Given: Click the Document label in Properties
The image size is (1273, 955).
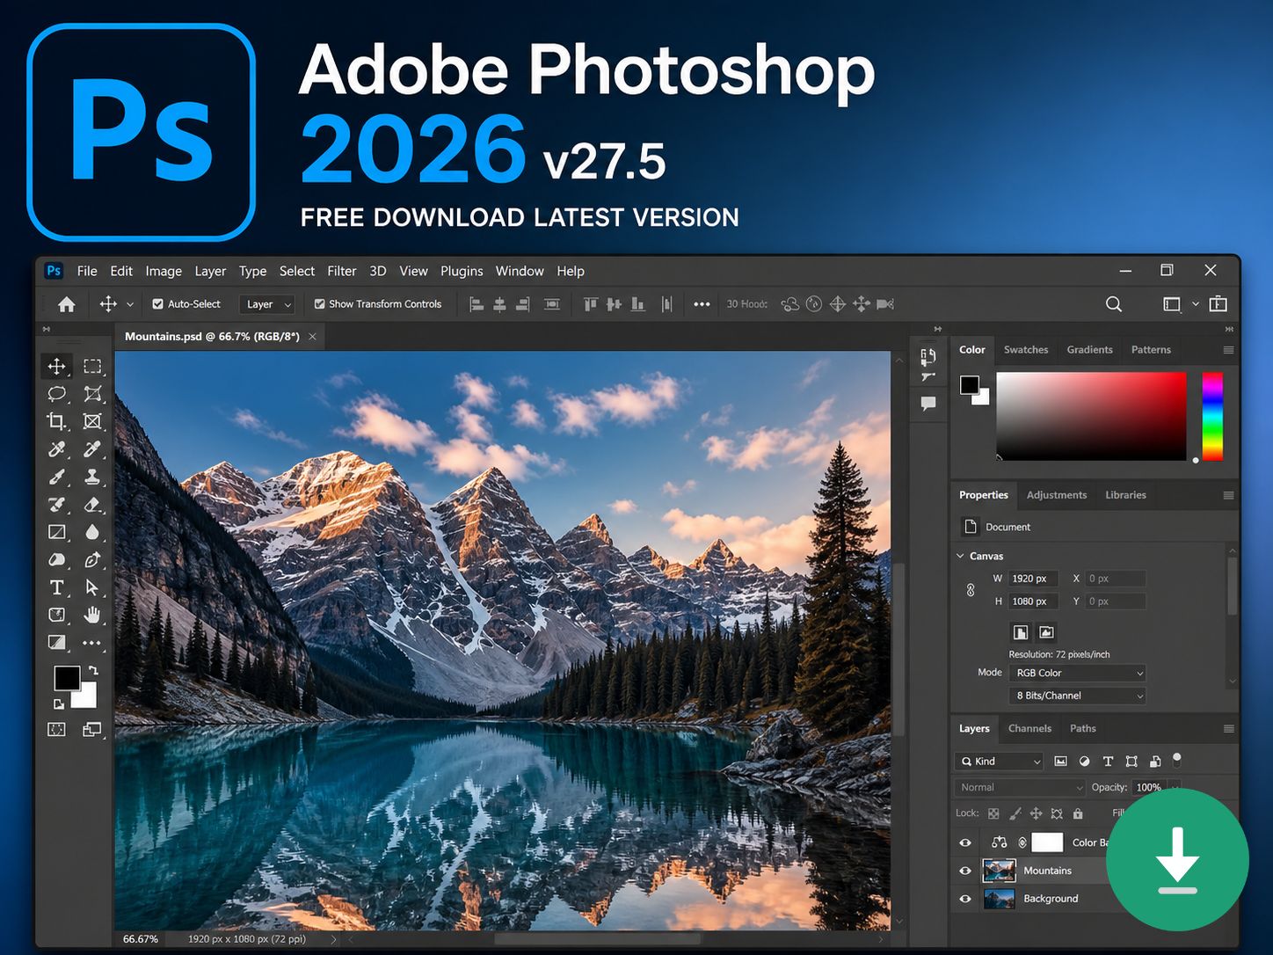Looking at the screenshot, I should click(x=1007, y=527).
